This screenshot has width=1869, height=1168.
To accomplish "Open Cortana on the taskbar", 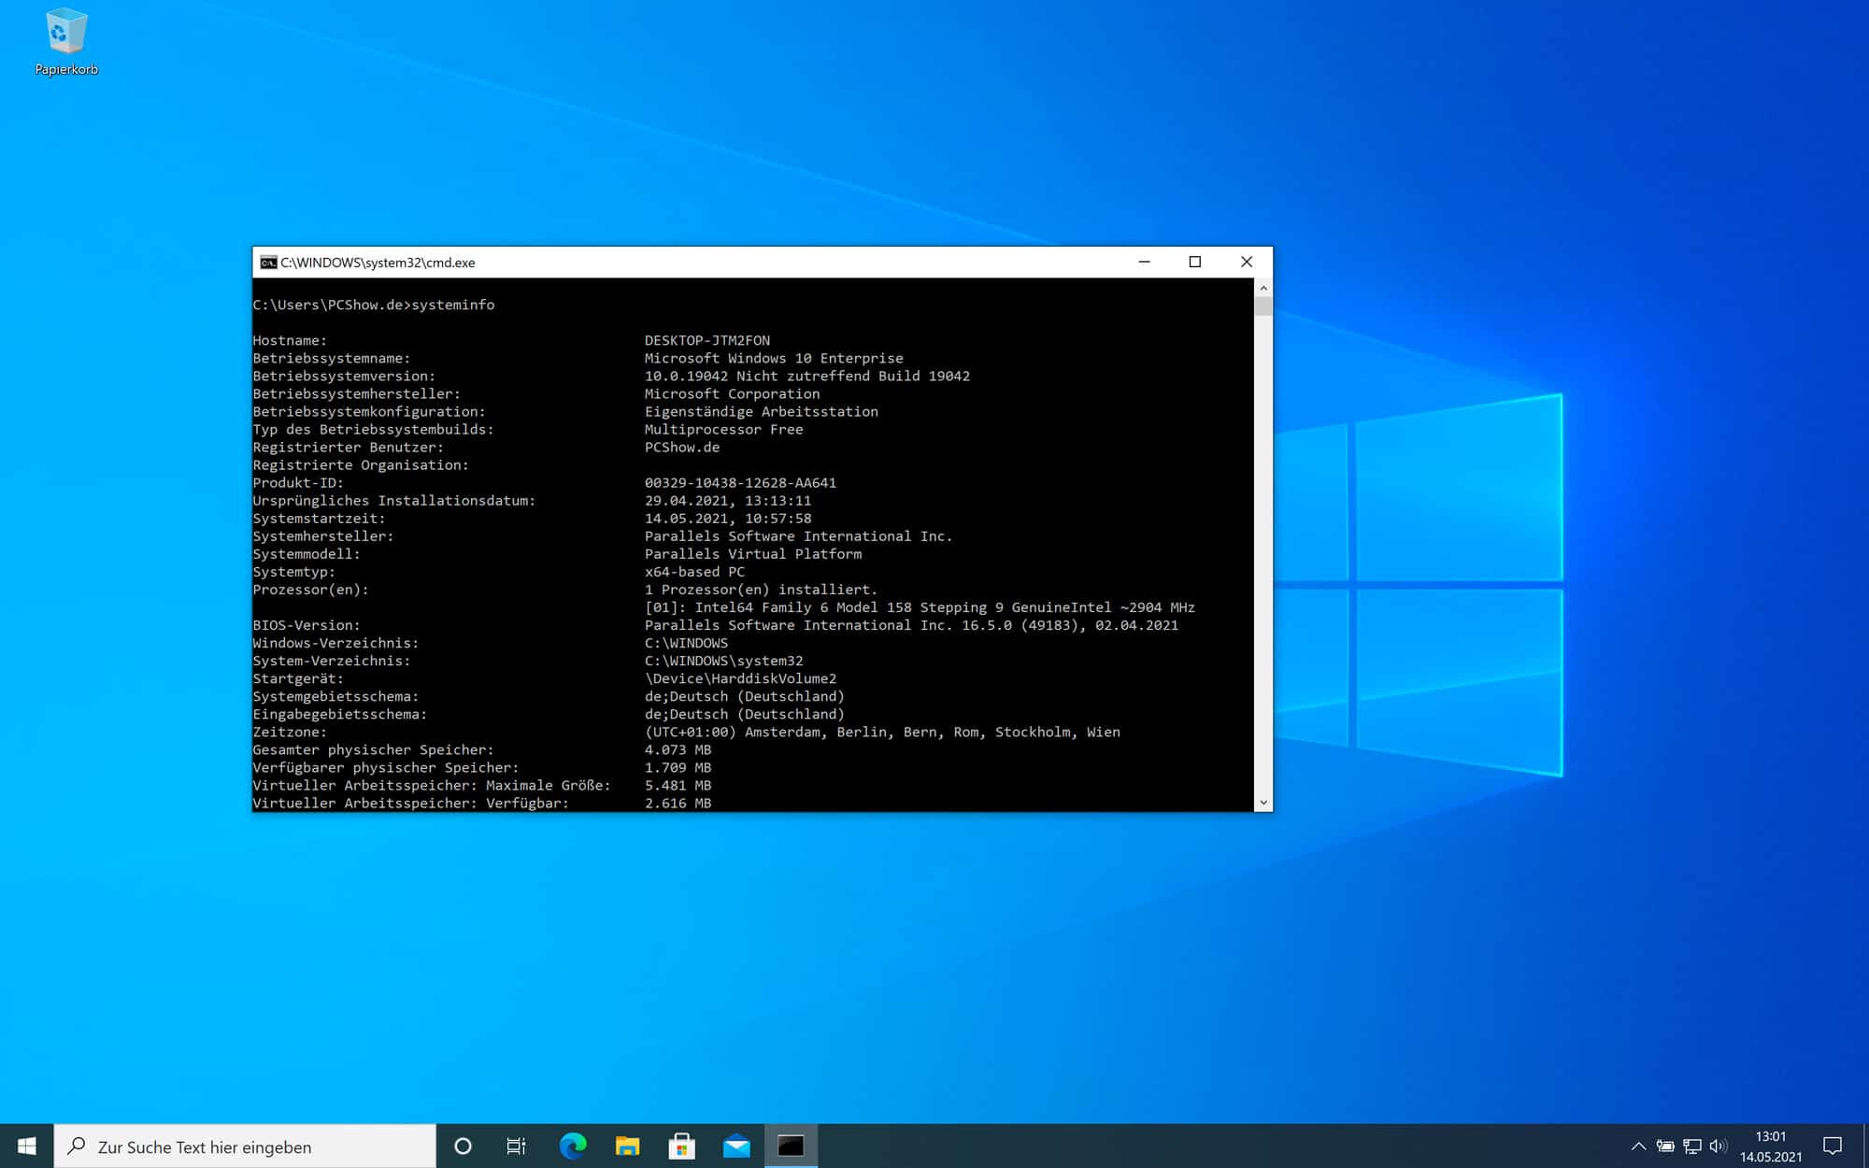I will [464, 1147].
